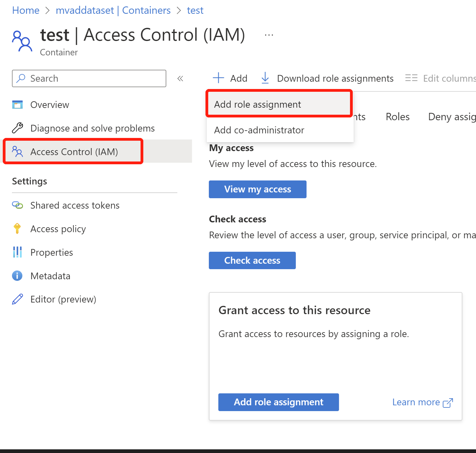Click the Edit columns list icon
Screen dimensions: 476x453
tap(411, 78)
